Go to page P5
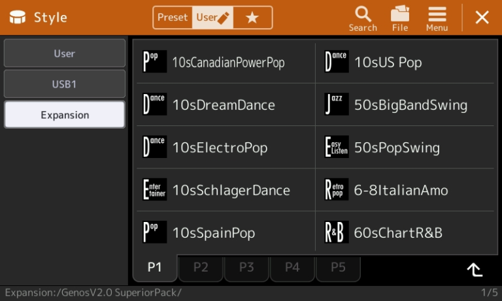Screen dimensions: 502x301 tap(338, 268)
